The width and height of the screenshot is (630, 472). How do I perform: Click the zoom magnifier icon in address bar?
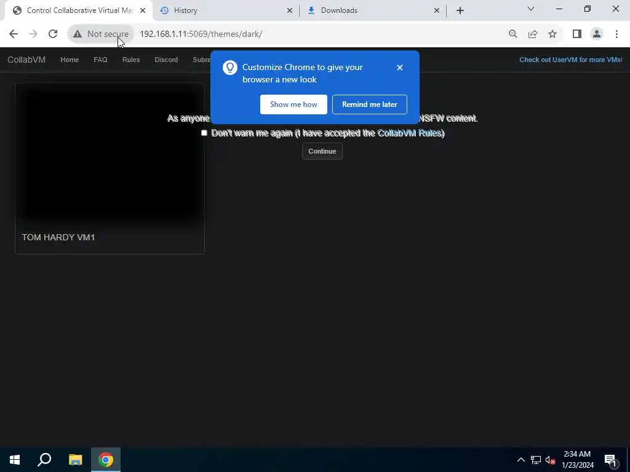coord(512,34)
